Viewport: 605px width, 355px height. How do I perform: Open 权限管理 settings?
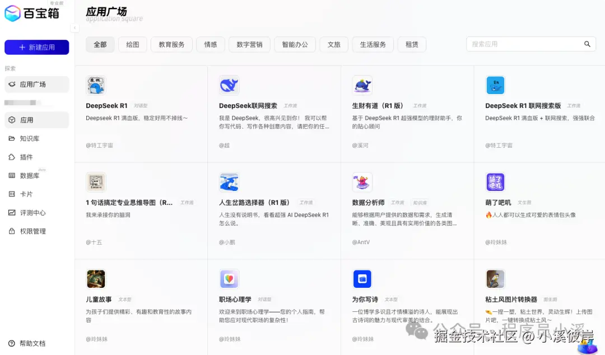click(36, 231)
